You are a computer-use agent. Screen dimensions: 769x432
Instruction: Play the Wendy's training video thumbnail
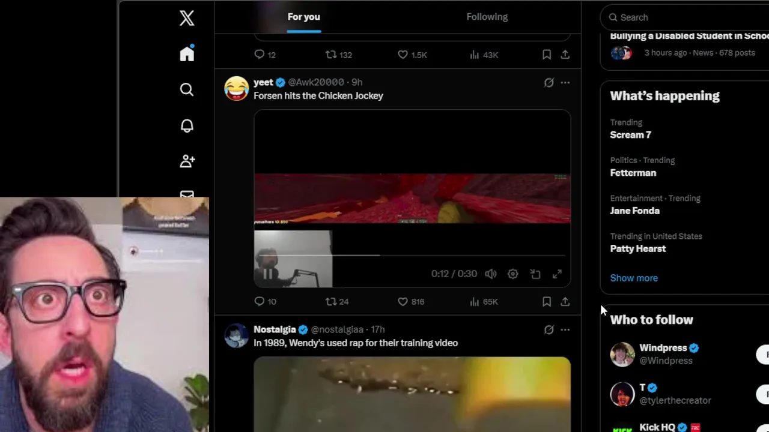click(412, 394)
